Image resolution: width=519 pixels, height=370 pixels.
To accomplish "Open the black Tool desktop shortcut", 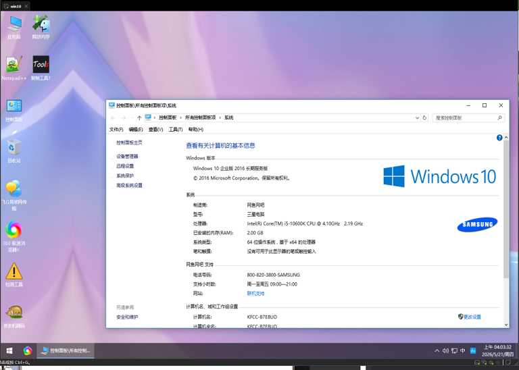I will coord(41,68).
